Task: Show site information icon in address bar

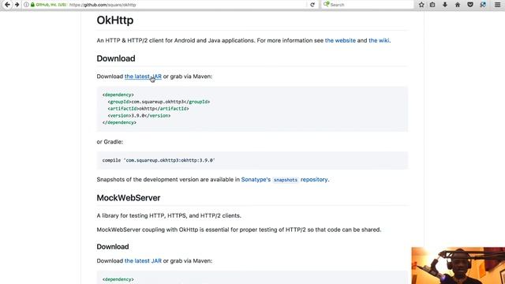Action: tap(26, 5)
